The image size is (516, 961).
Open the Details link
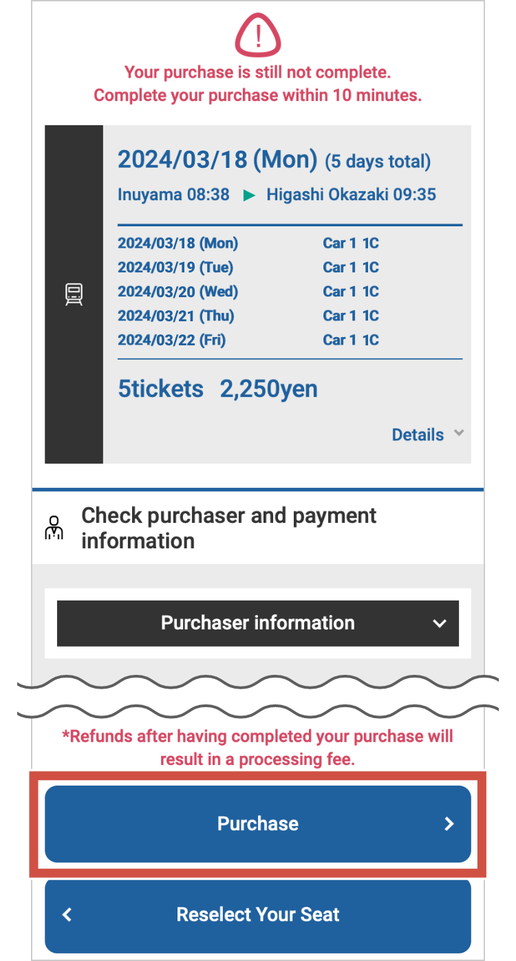point(418,435)
